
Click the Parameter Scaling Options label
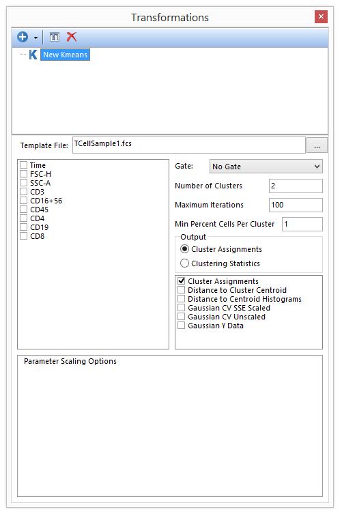(x=70, y=361)
